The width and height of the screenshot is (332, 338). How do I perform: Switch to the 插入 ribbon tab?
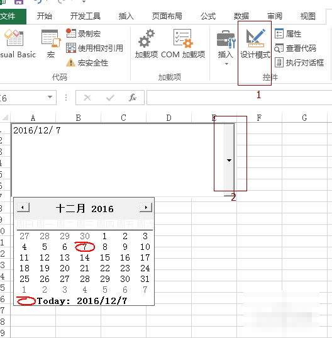[126, 16]
